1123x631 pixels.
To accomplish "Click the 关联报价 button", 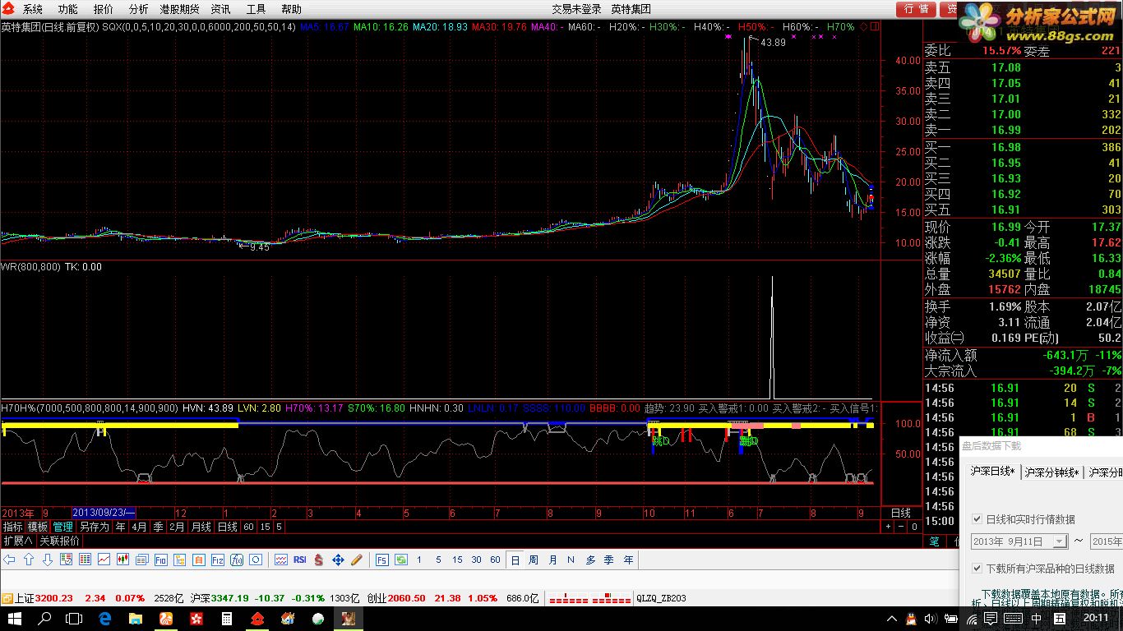I will click(x=60, y=541).
